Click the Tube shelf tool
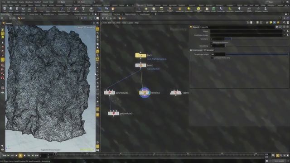 pos(17,9)
